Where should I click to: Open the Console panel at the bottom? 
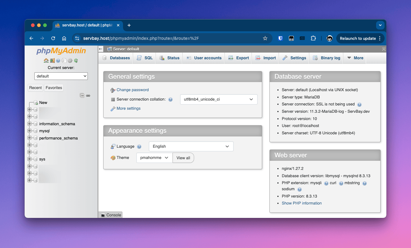pos(110,215)
